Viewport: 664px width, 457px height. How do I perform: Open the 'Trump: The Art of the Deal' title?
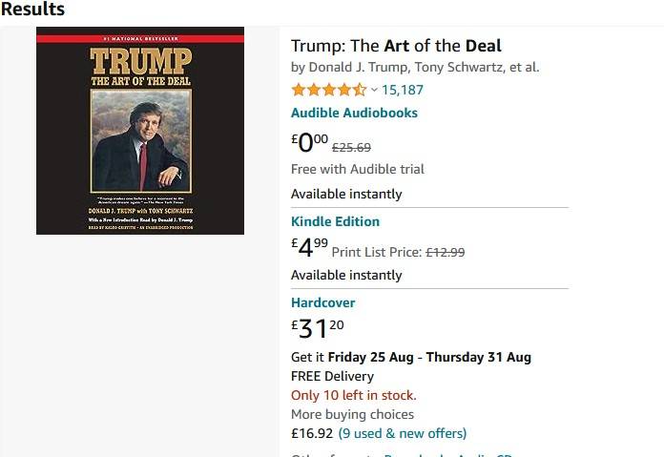(x=396, y=46)
